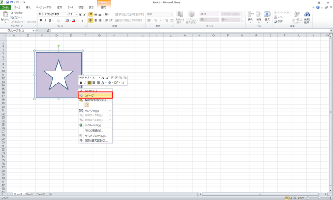Screen dimensions: 333x200
Task: Open the mini toolbar font size dropdown
Action: tap(99, 77)
